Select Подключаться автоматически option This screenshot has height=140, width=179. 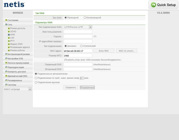tap(36, 74)
